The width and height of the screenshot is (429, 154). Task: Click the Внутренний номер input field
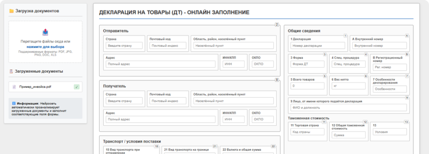[x=380, y=46]
